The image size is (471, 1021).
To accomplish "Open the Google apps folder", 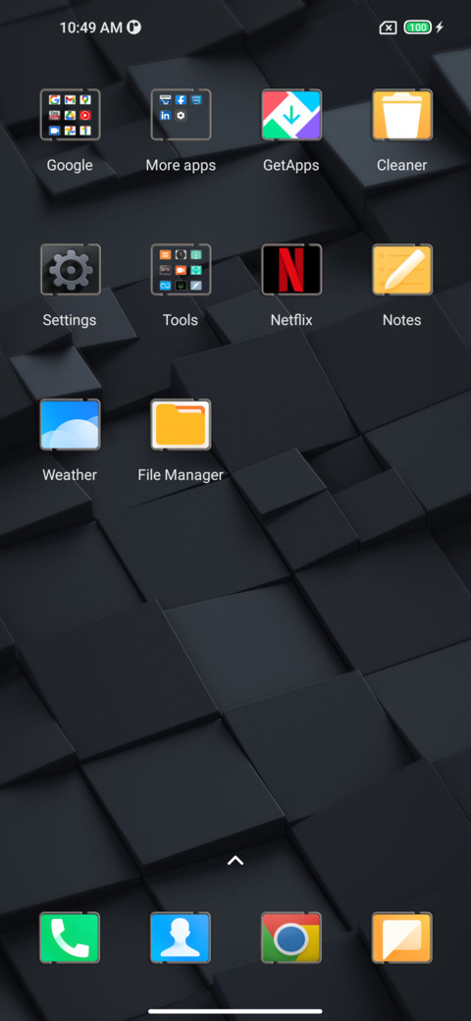I will tap(71, 115).
